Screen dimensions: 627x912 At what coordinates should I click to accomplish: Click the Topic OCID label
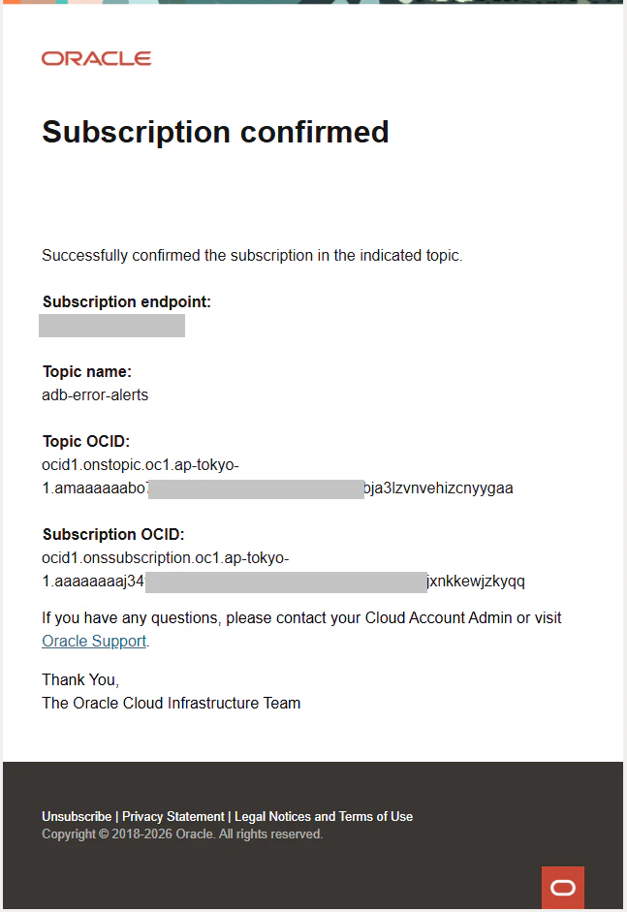click(x=86, y=441)
